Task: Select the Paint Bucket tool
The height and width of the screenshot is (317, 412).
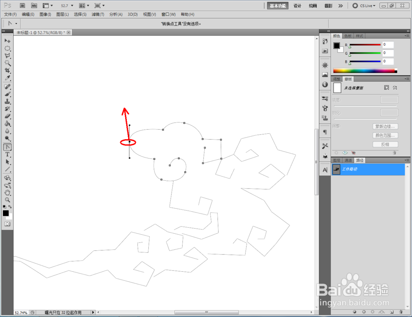Action: pos(7,124)
